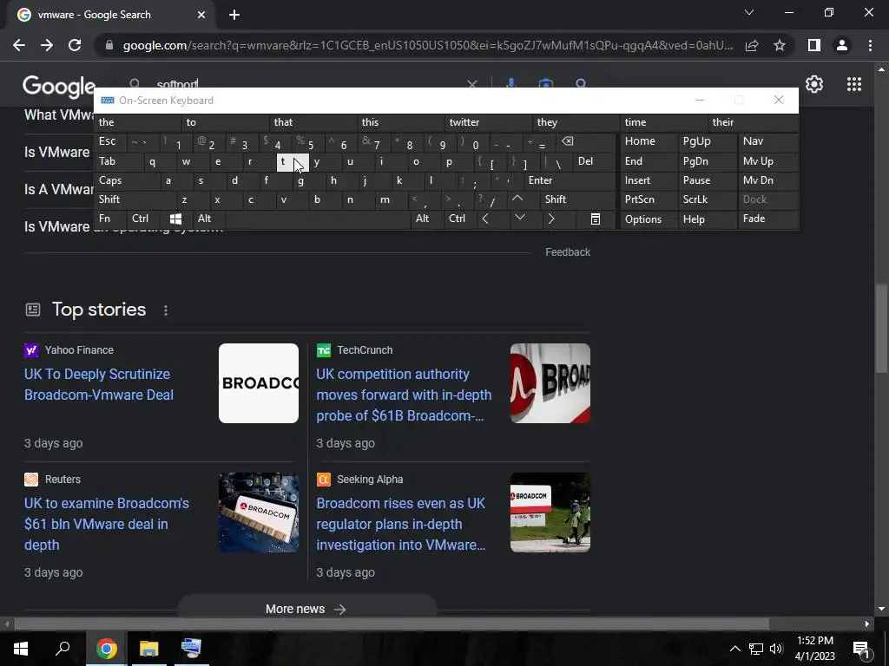This screenshot has width=889, height=666.
Task: Open the Google apps grid
Action: pyautogui.click(x=854, y=84)
